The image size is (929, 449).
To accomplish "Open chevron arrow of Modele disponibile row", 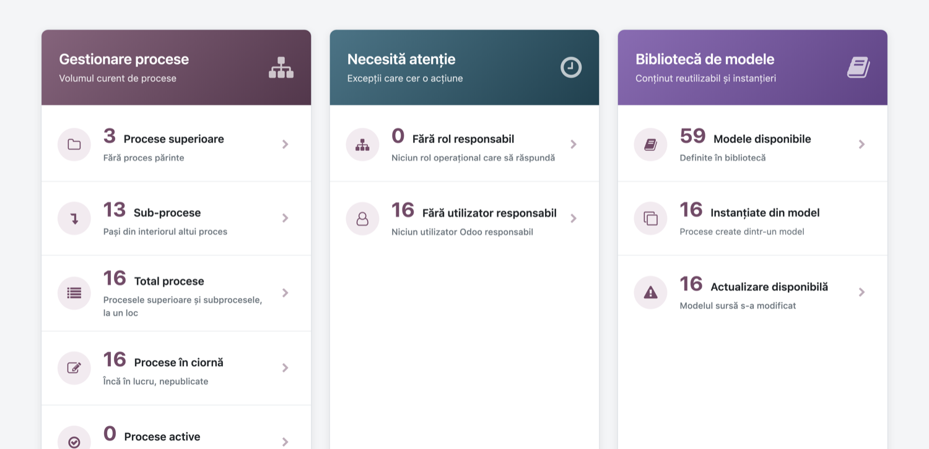I will (861, 144).
